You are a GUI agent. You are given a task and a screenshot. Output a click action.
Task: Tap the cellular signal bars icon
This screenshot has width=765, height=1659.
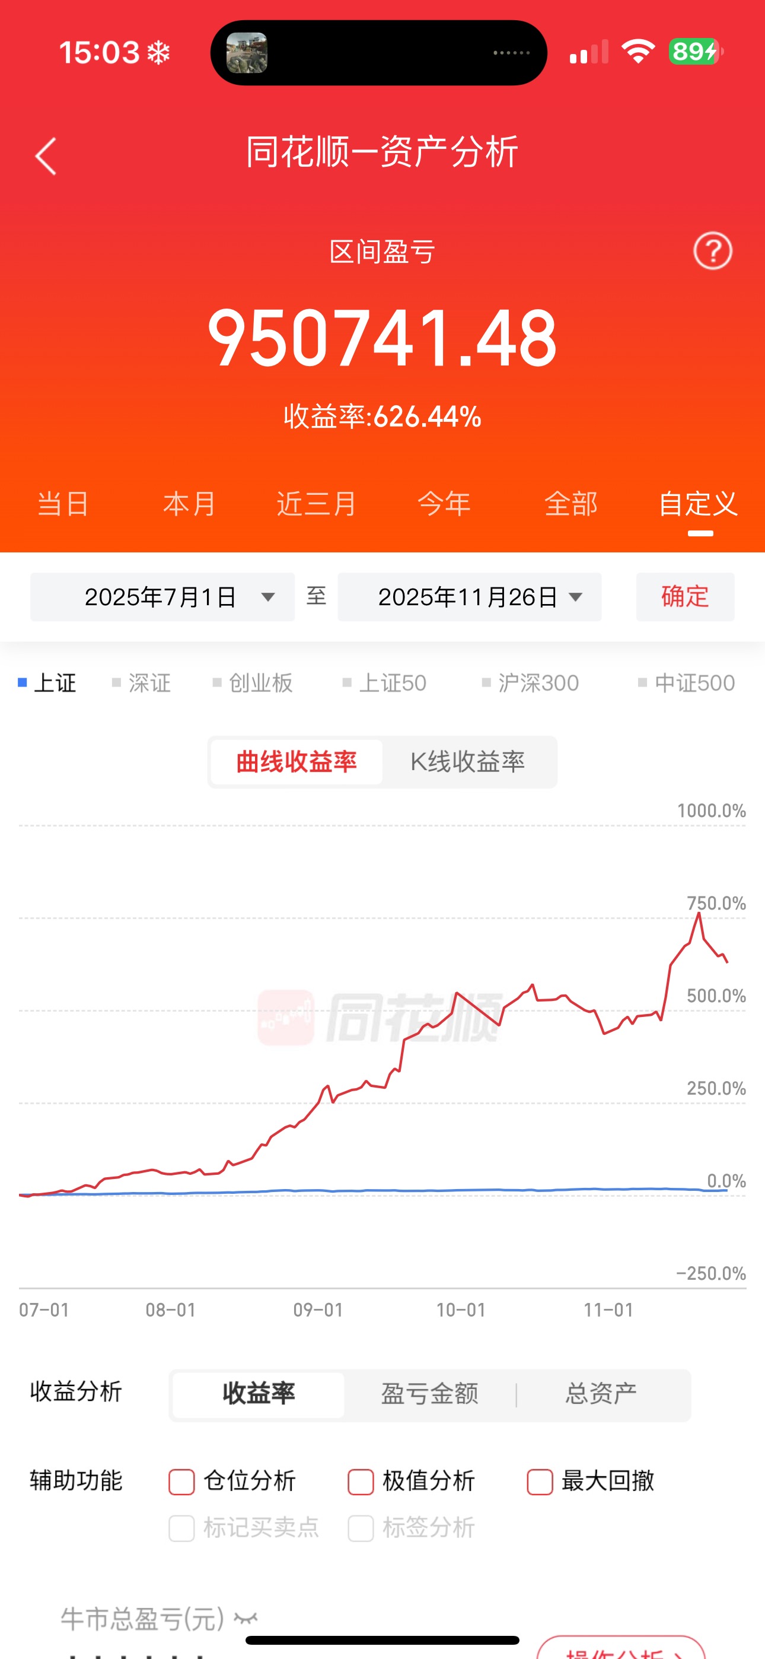[x=588, y=52]
